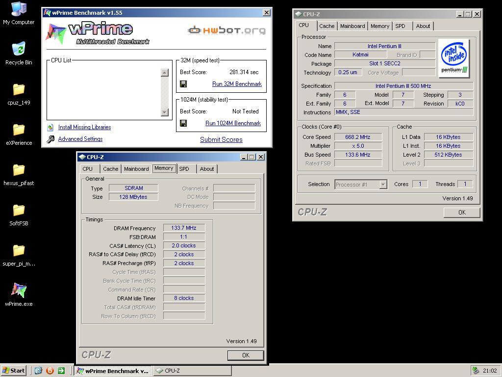Click the 512 KBytes Level 2 cache value
Viewport: 502px width, 377px height.
coord(448,155)
